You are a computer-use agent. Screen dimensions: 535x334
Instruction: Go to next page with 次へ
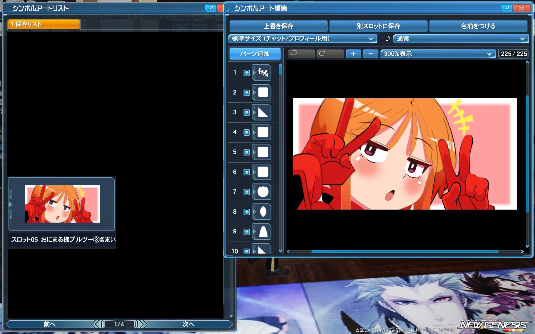[189, 324]
